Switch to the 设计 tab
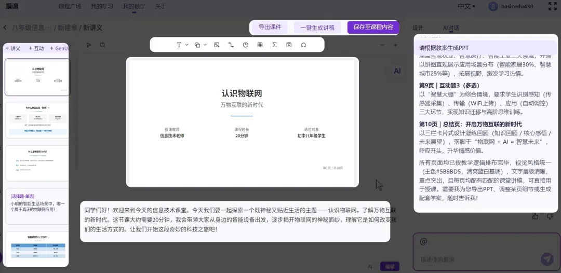Screen dimensions: 561x273 coord(418,28)
